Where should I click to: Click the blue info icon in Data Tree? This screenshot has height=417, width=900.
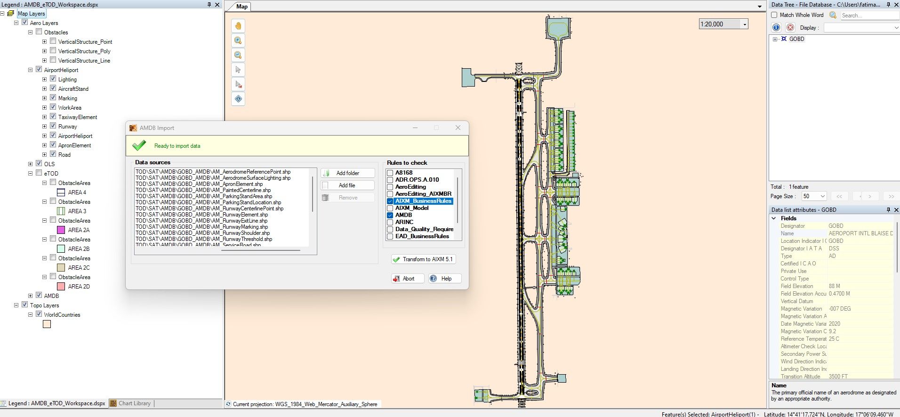click(x=776, y=27)
